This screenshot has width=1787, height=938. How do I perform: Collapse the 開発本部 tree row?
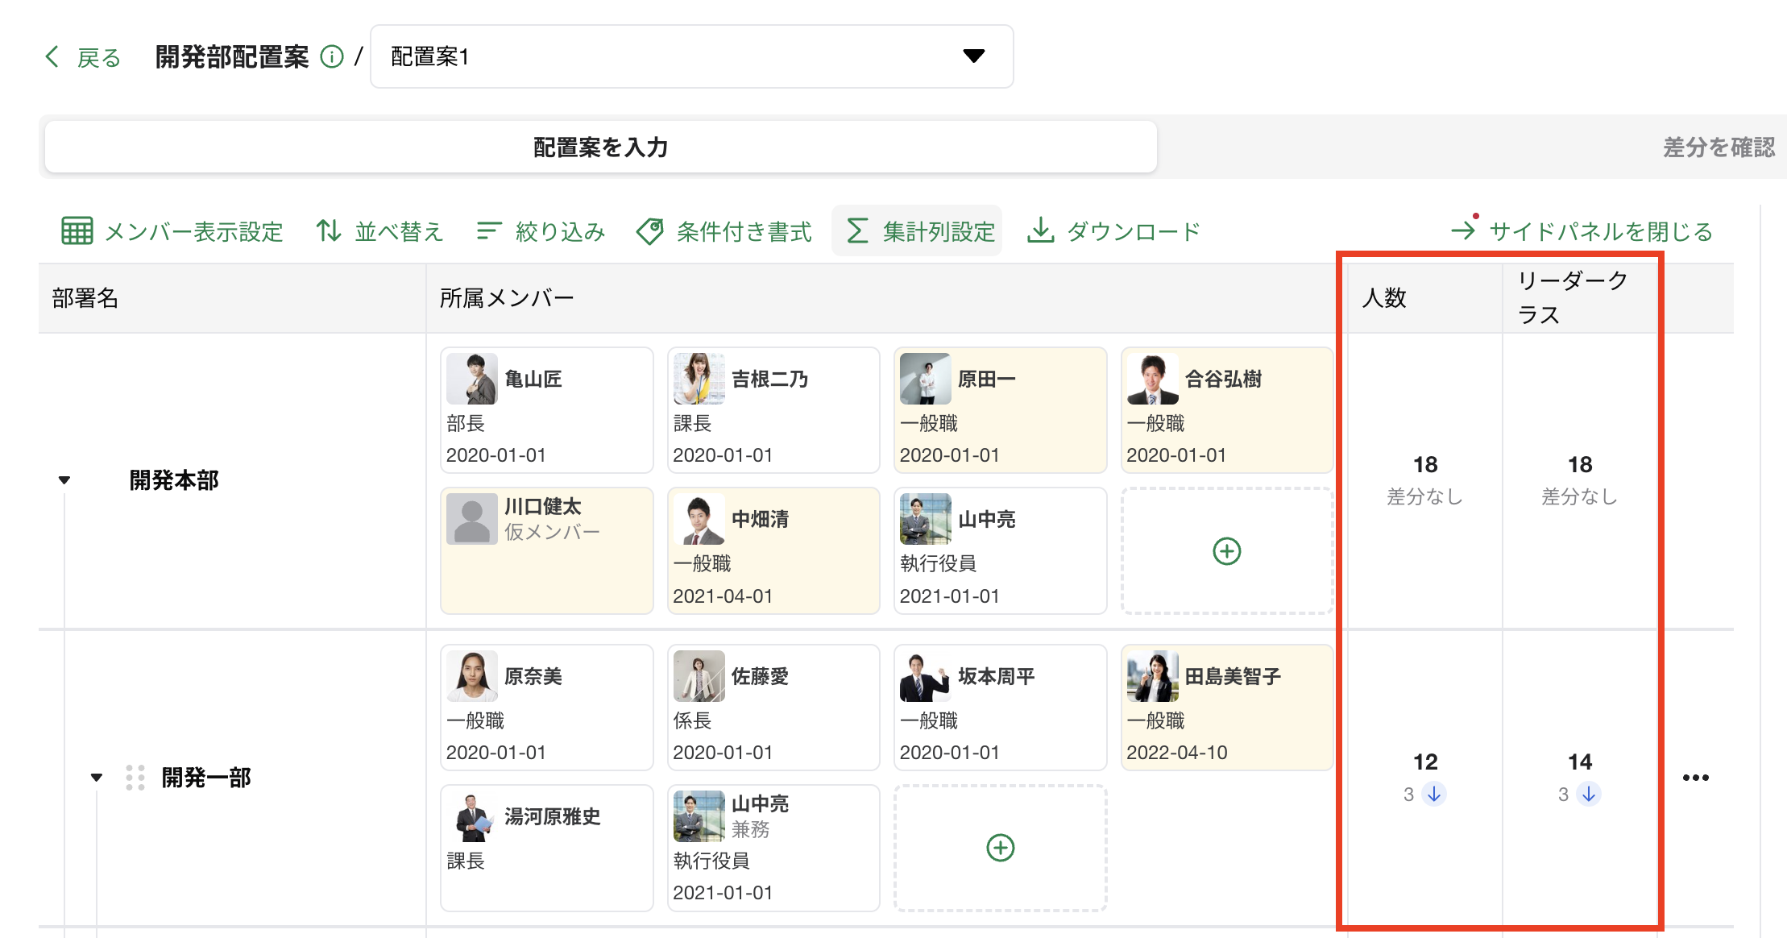click(64, 480)
